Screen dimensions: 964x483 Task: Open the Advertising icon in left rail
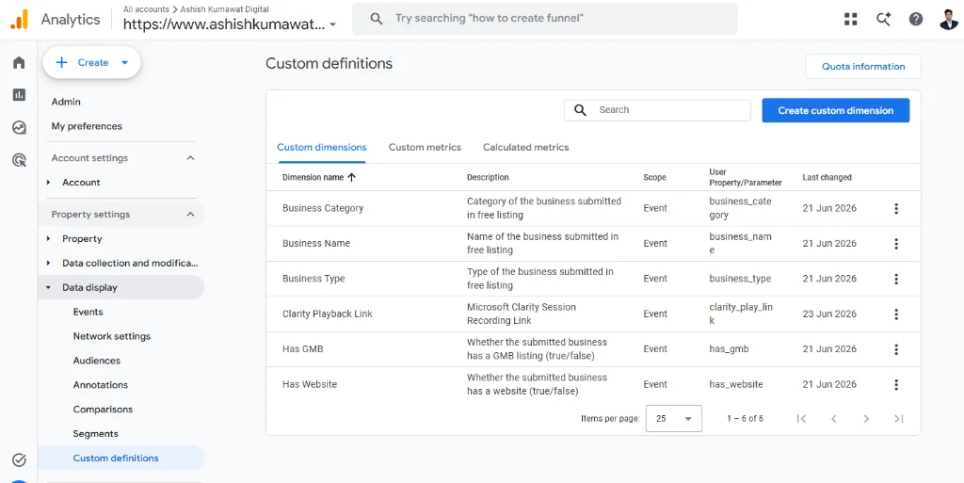click(19, 160)
